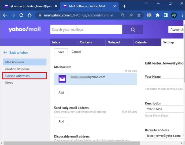
Task: Click the share page icon
Action: tap(131, 15)
